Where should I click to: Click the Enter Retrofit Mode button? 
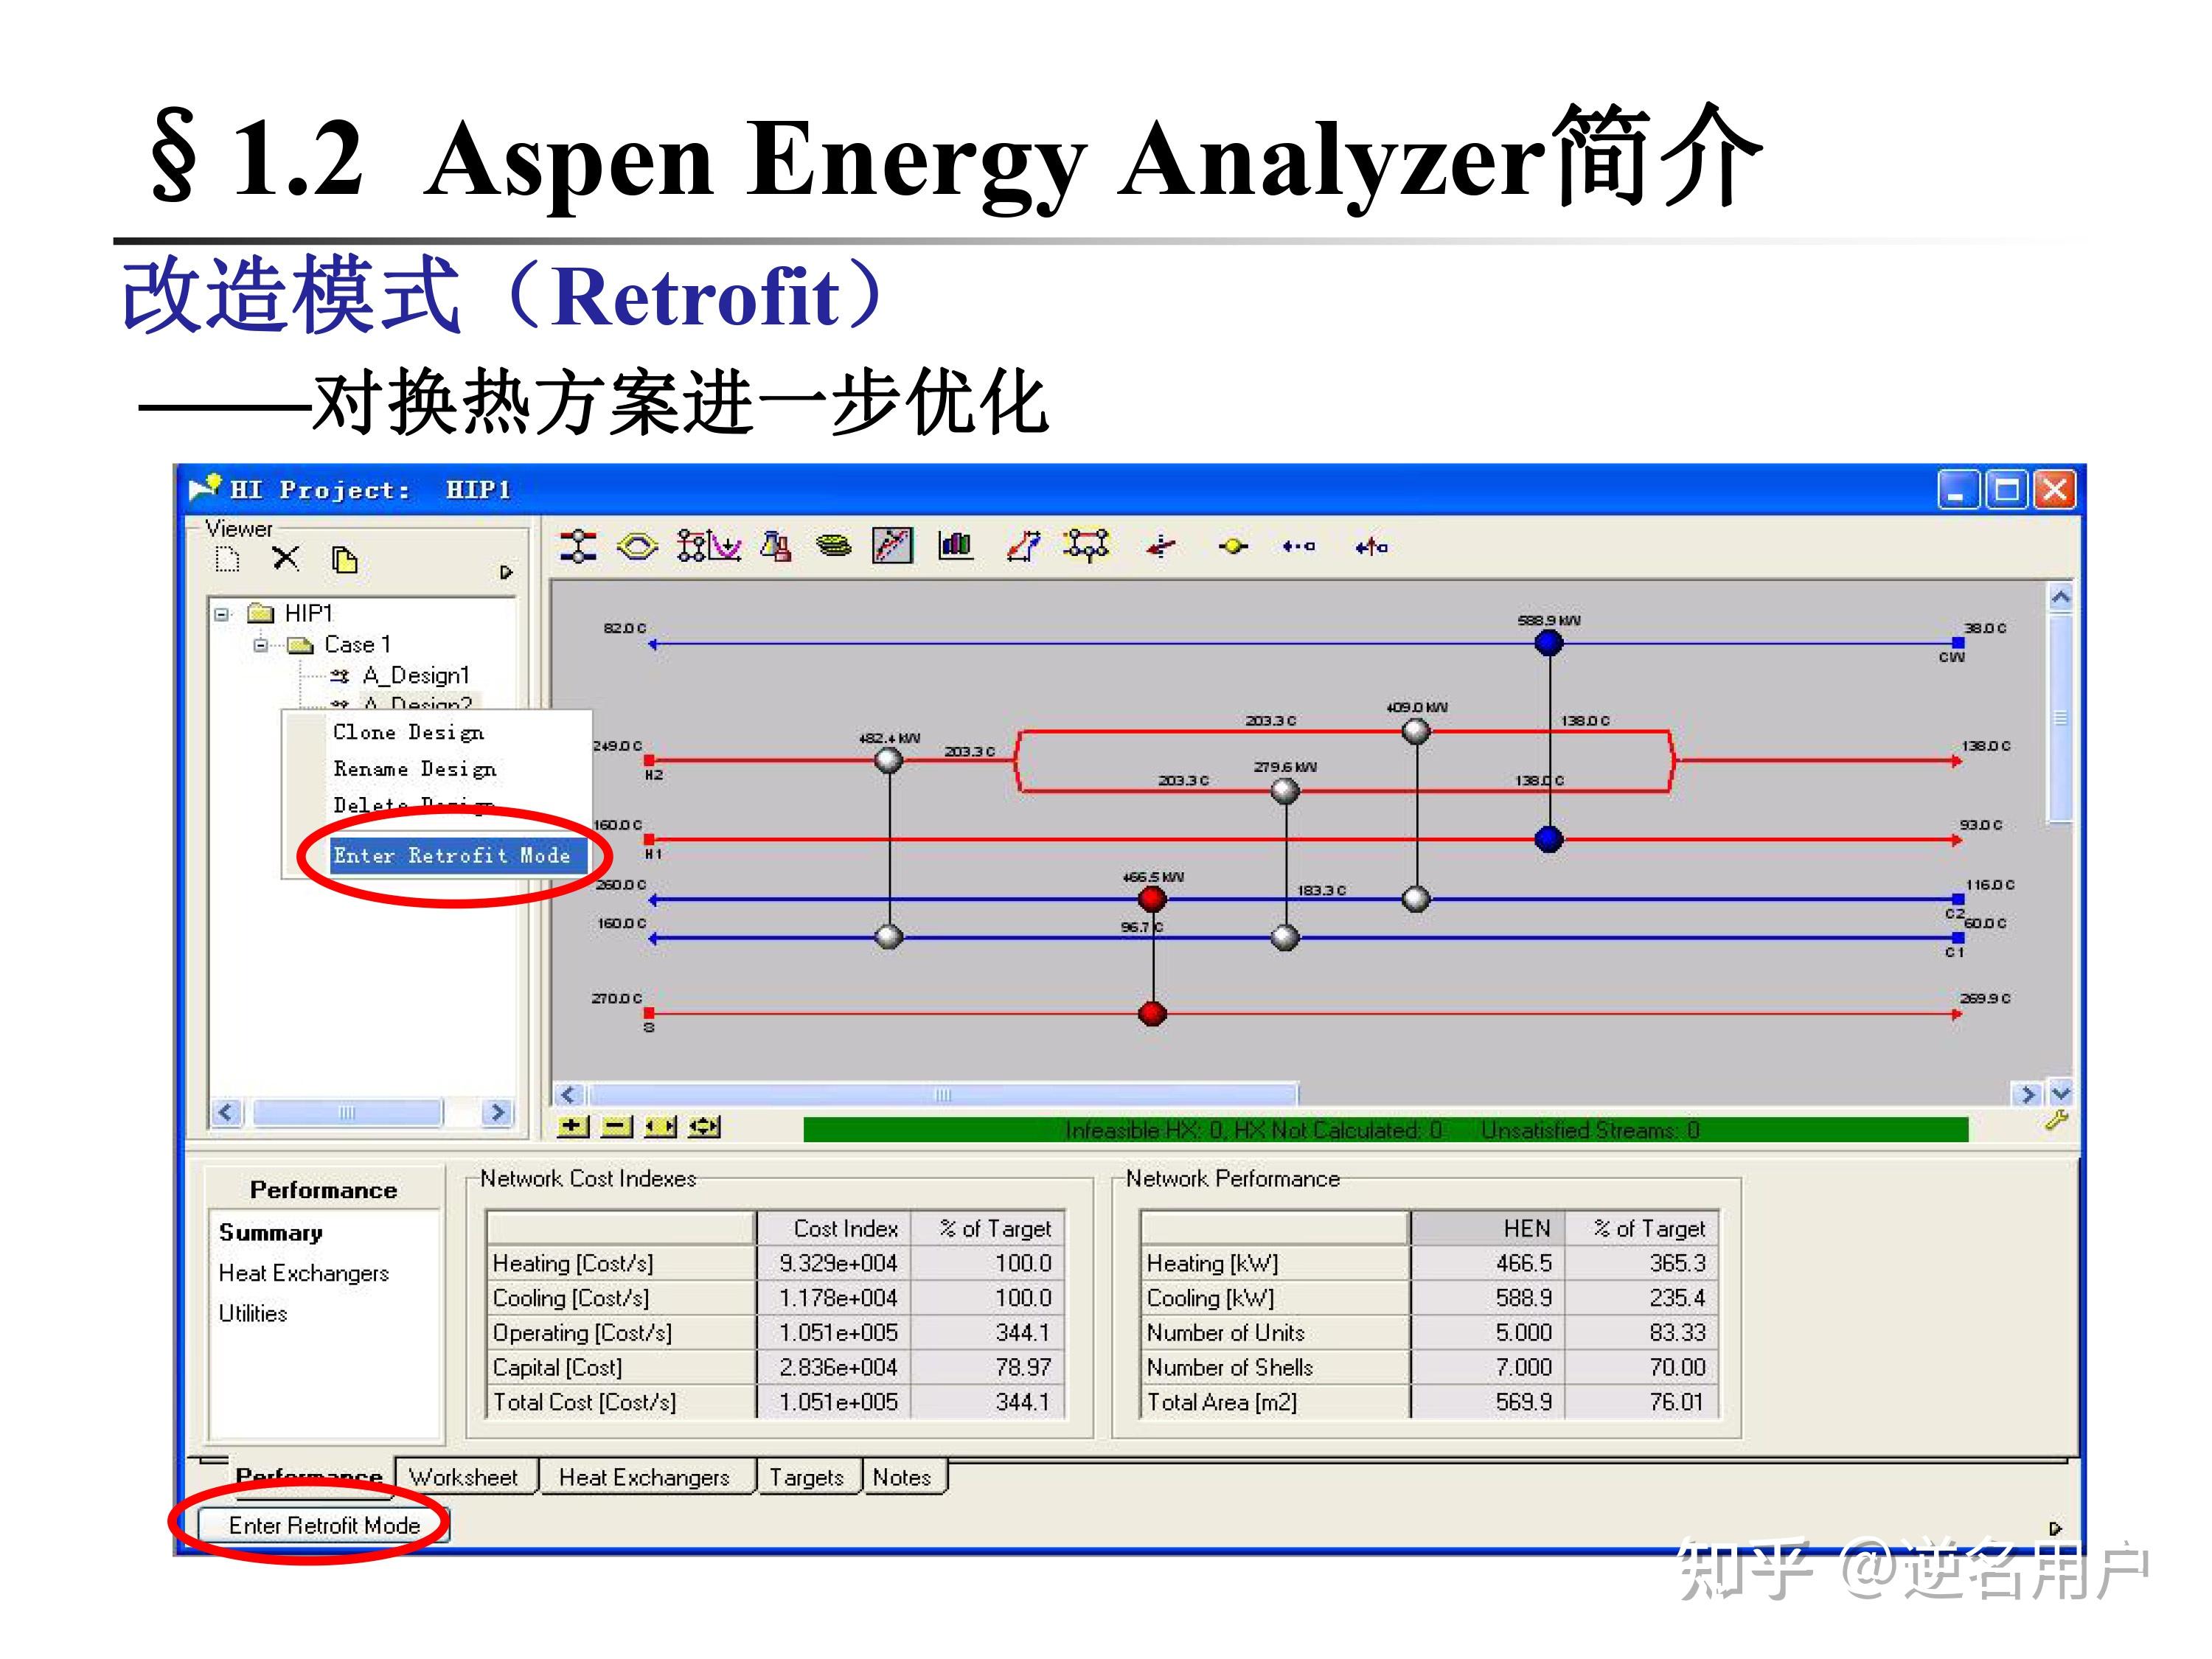point(324,1525)
